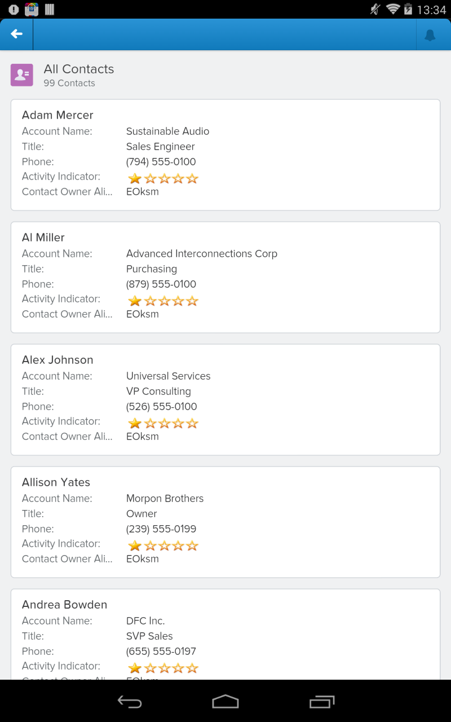This screenshot has width=451, height=722.
Task: Tap the purple Contacts list icon
Action: pyautogui.click(x=22, y=75)
